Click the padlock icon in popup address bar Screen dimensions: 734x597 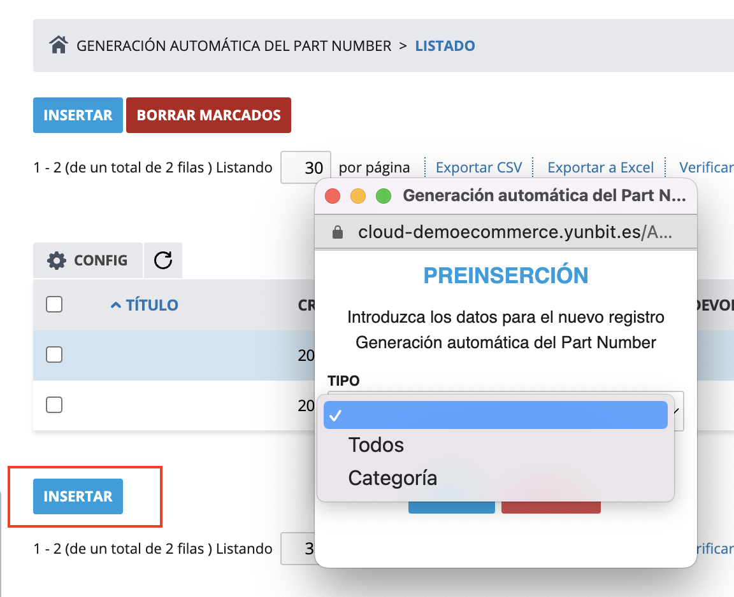338,232
